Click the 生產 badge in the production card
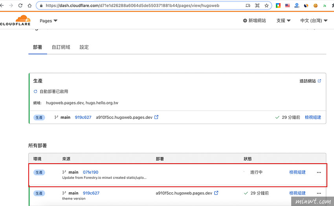 click(x=39, y=117)
